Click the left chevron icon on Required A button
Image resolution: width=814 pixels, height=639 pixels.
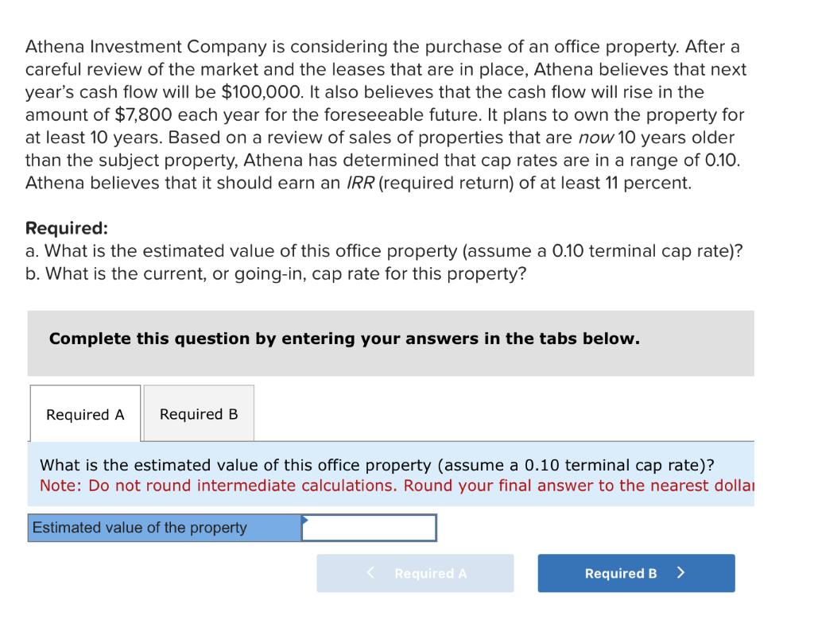pyautogui.click(x=370, y=573)
